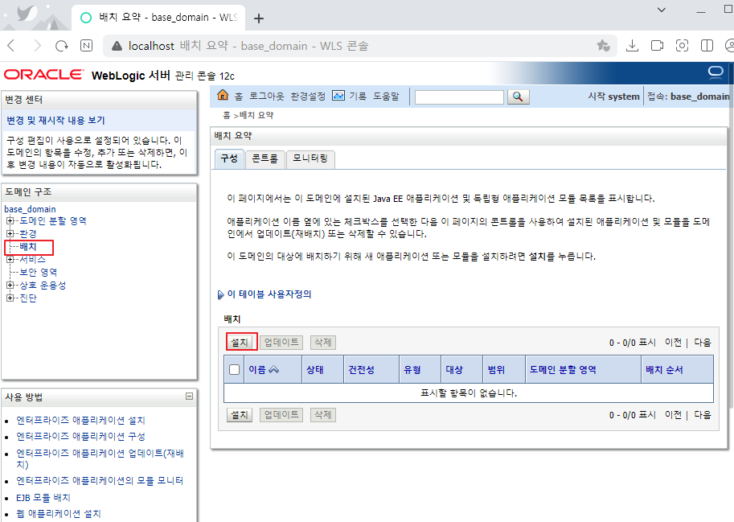Expand 이 테이블 사용자정의 disclosure triangle
The height and width of the screenshot is (522, 734).
point(220,295)
